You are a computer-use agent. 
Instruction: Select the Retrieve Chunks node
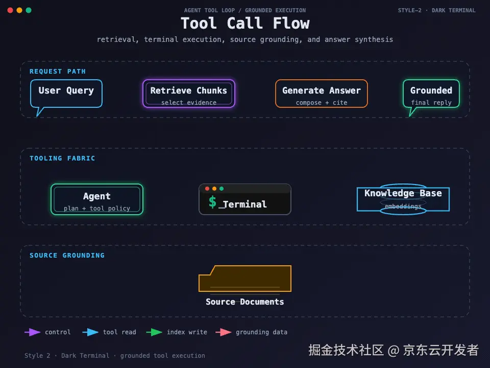(x=189, y=94)
